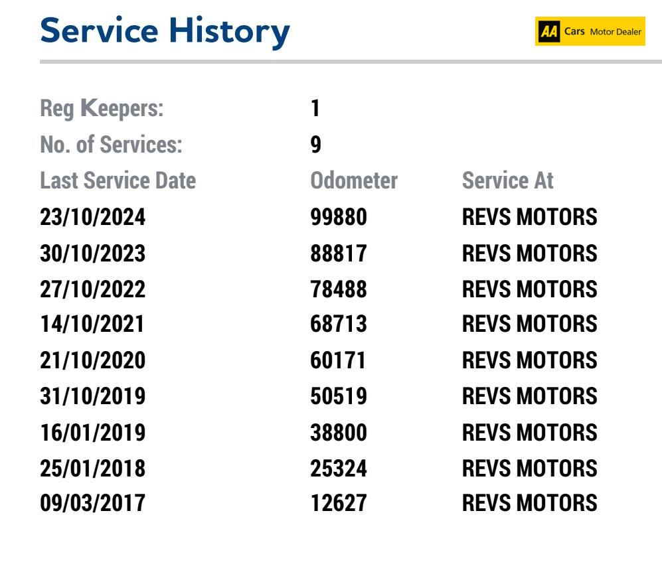The image size is (662, 586).
Task: Click the services count value 9
Action: tap(316, 145)
